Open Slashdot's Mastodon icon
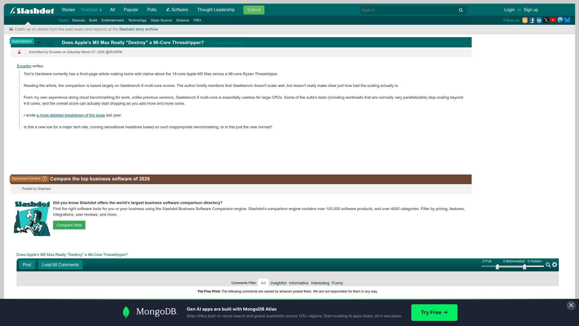 click(x=560, y=20)
